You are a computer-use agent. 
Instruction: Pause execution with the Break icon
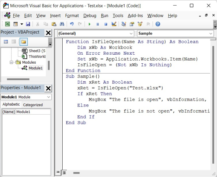tap(98, 24)
